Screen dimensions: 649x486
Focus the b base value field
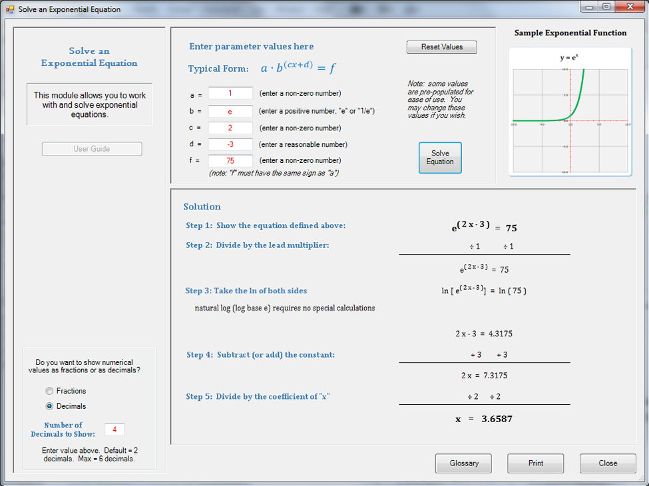(x=230, y=112)
